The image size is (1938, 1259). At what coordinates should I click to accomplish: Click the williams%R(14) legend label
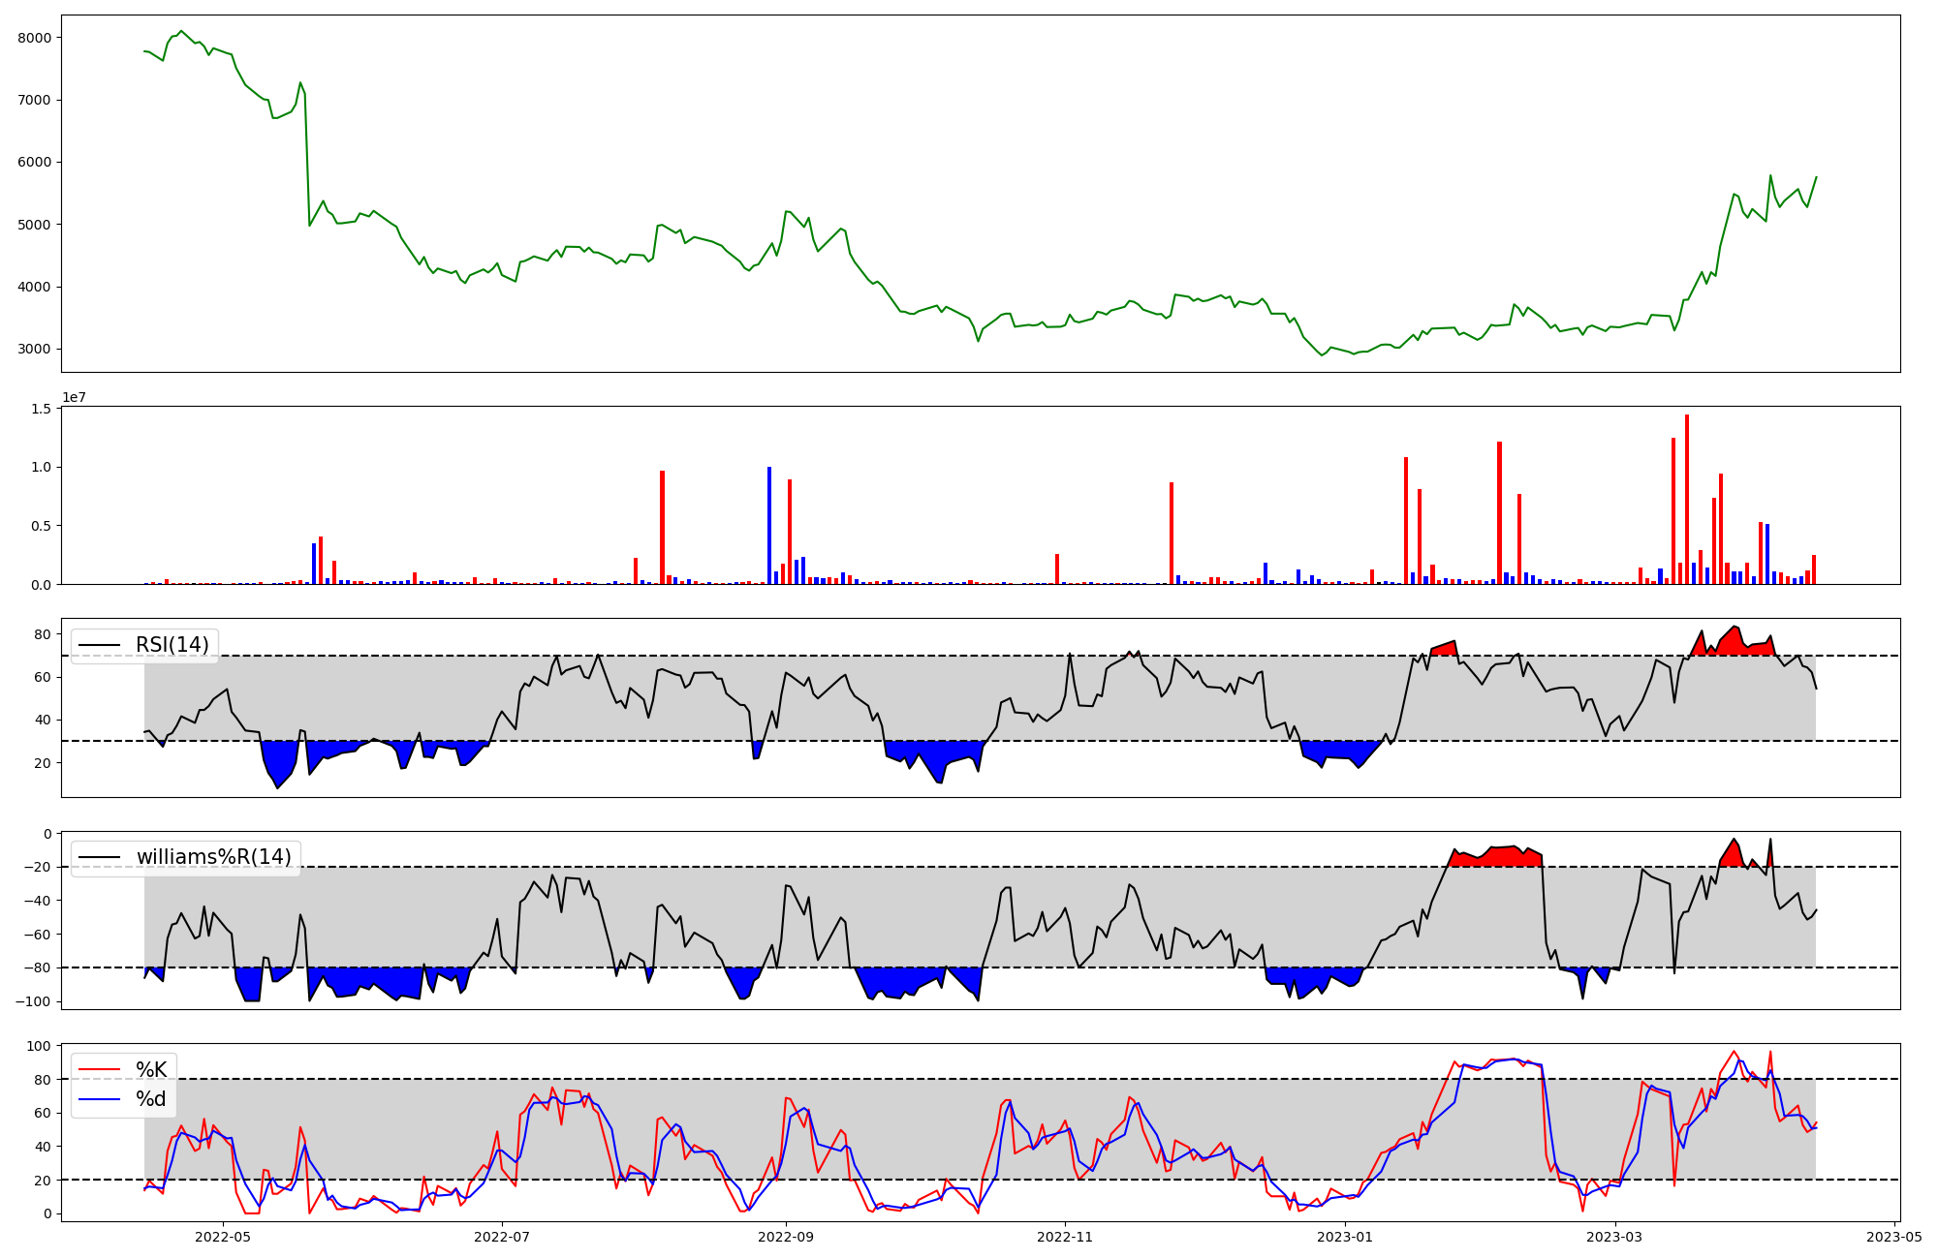coord(213,857)
